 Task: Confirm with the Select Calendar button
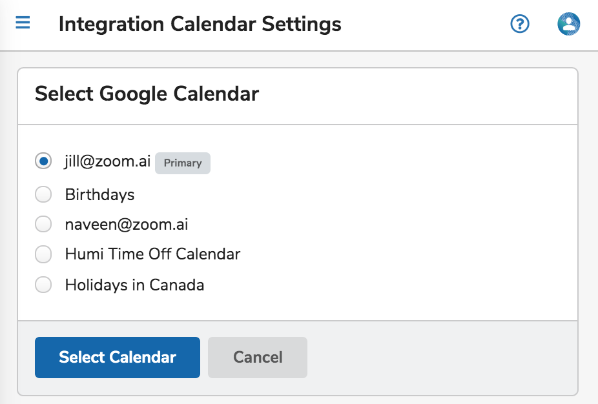point(118,358)
